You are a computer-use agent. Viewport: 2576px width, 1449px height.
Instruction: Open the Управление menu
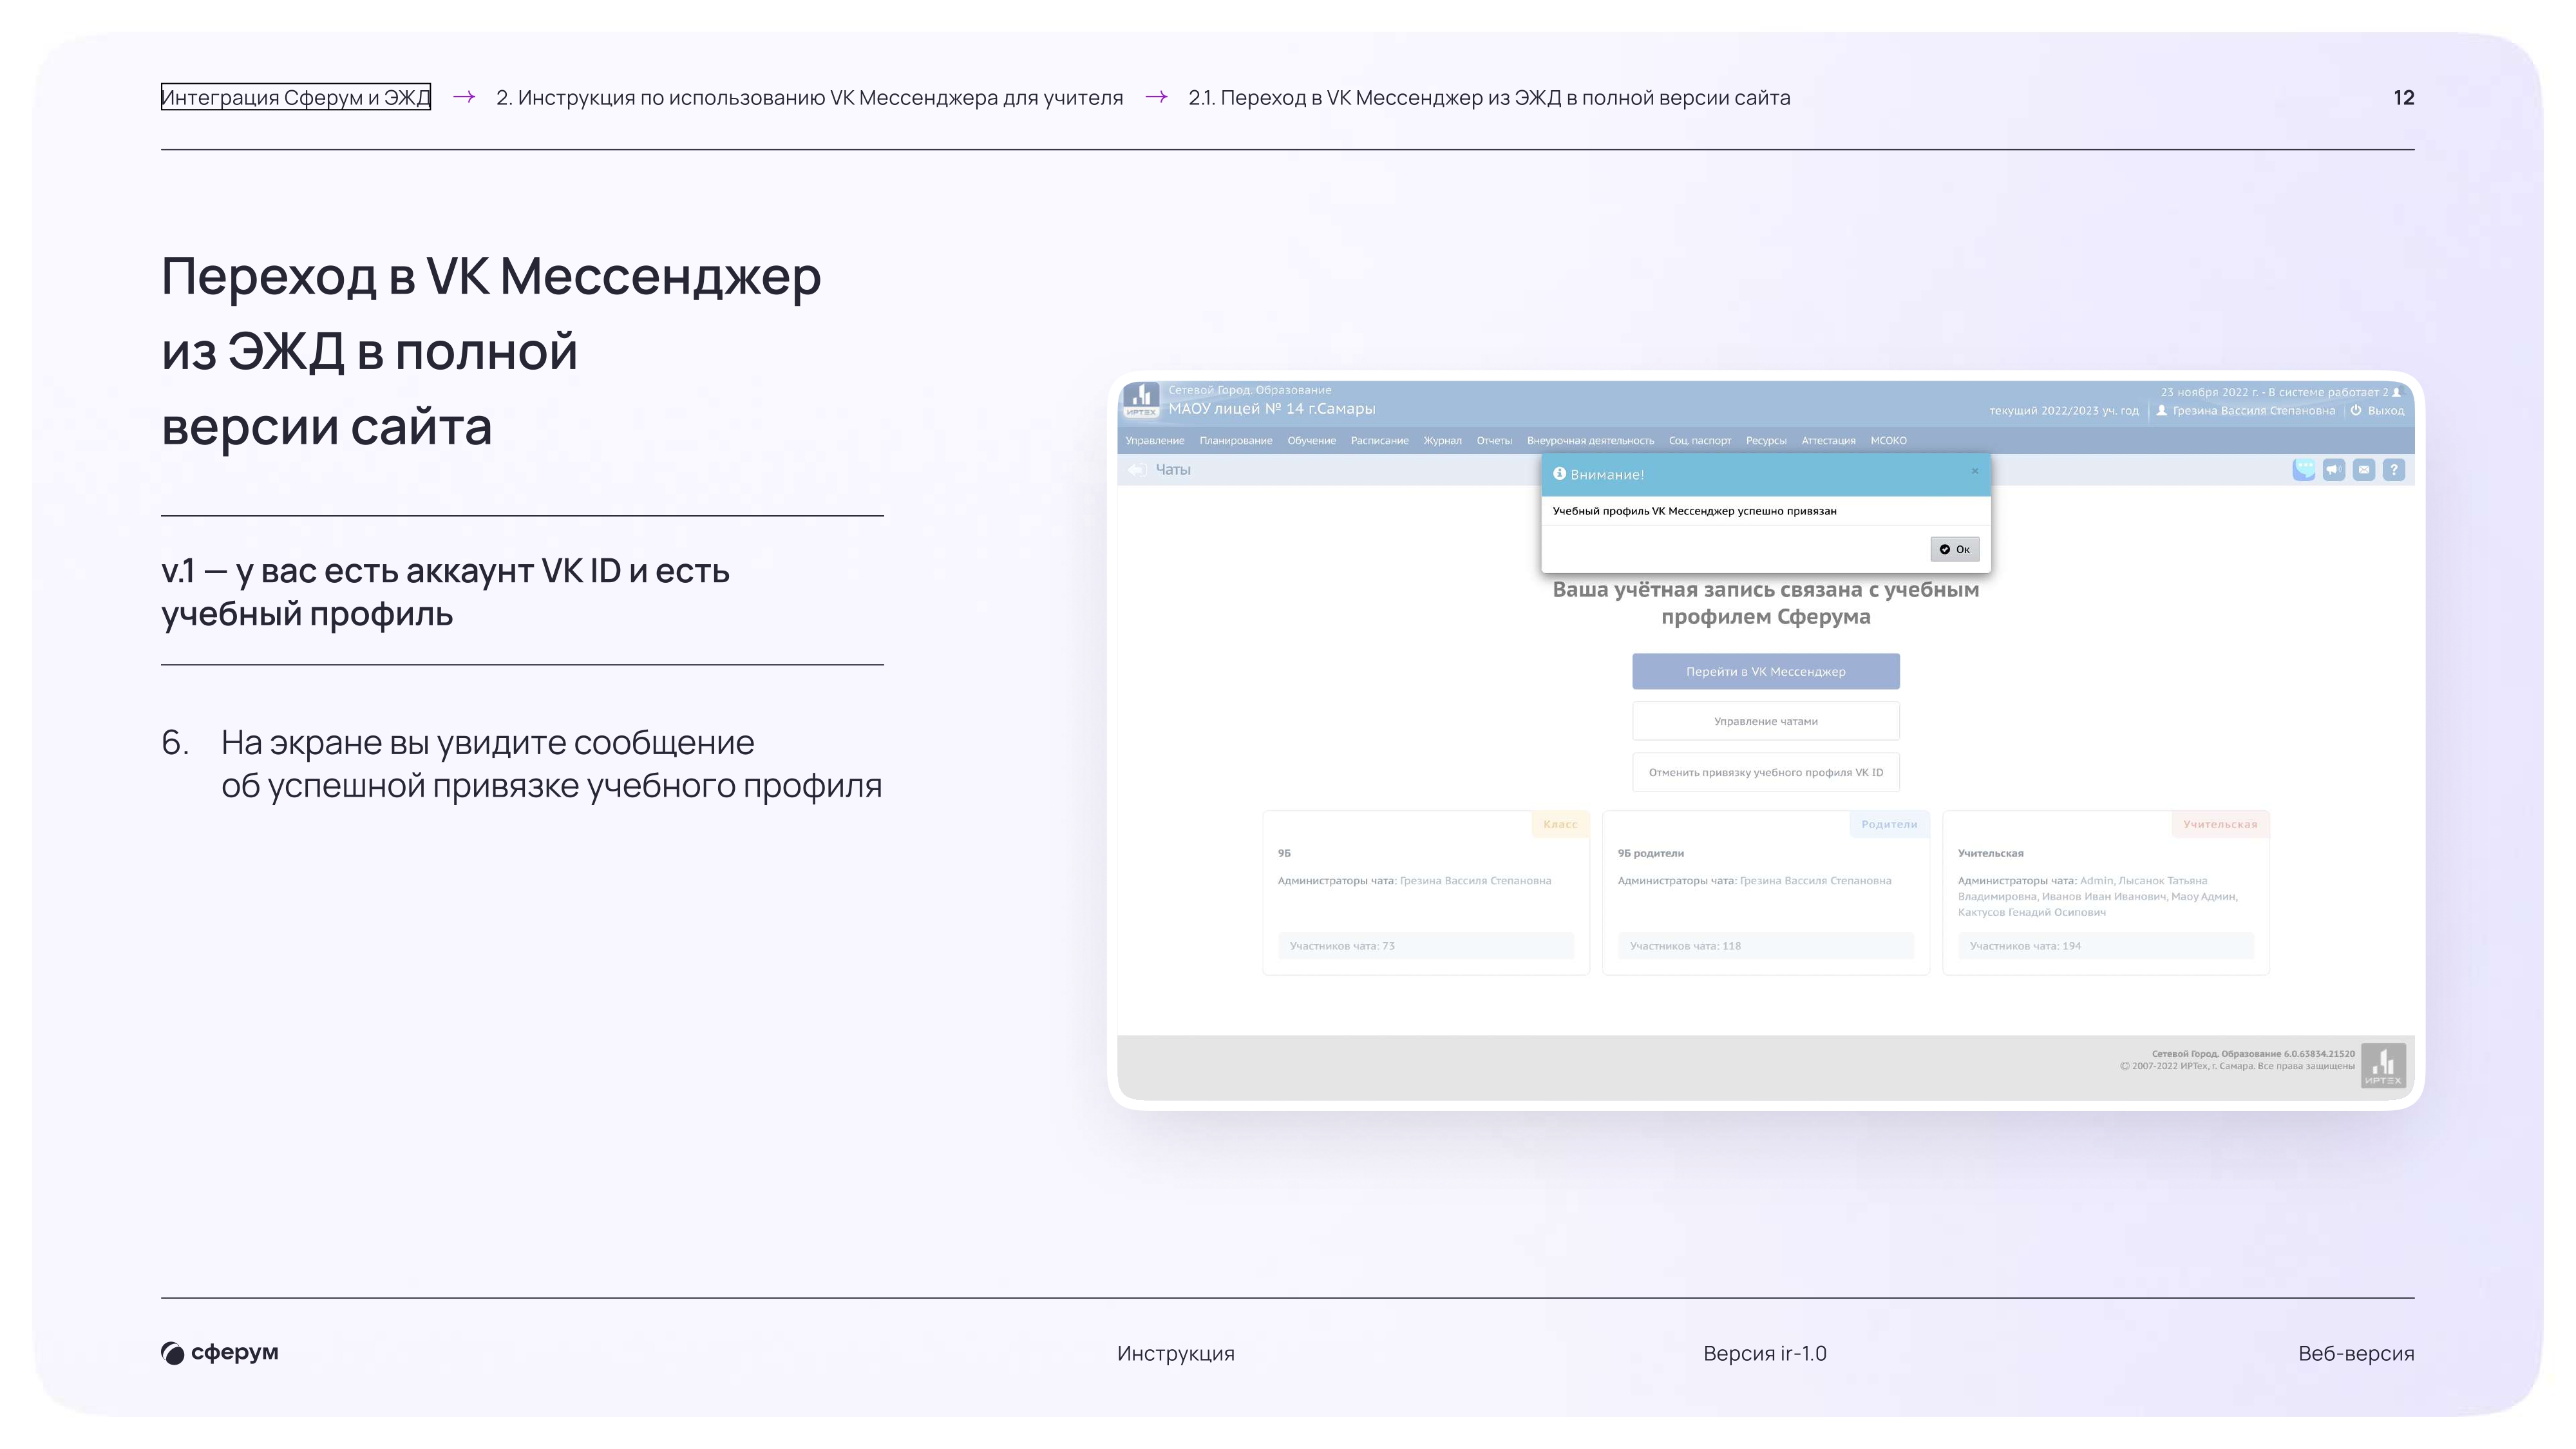tap(1155, 441)
